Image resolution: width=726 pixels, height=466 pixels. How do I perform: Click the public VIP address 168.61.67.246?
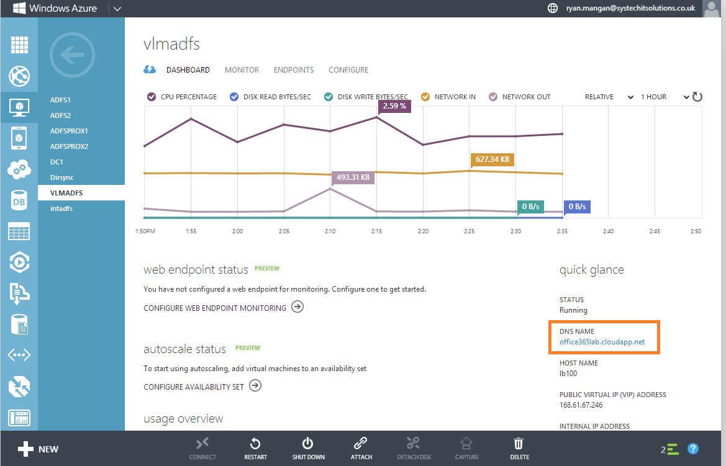point(581,405)
